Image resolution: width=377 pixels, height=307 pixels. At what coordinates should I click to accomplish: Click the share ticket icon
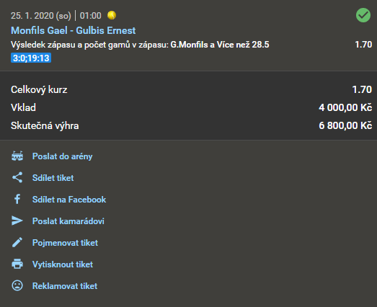pyautogui.click(x=17, y=177)
